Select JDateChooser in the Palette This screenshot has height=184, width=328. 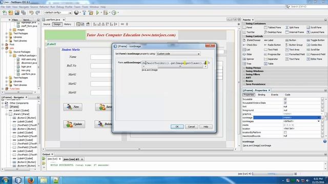(x=252, y=40)
